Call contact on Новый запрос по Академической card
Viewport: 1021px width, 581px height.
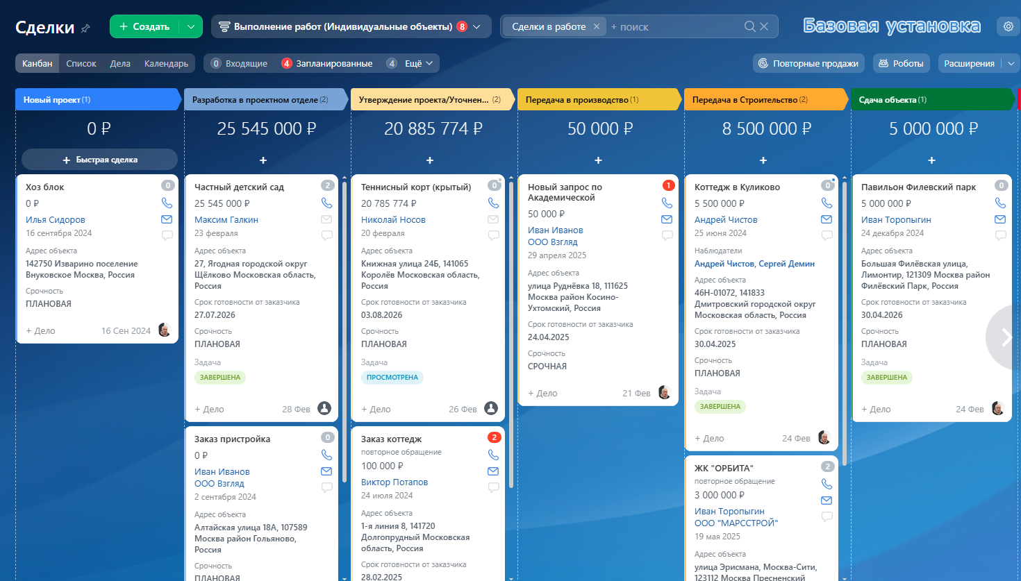pos(667,203)
